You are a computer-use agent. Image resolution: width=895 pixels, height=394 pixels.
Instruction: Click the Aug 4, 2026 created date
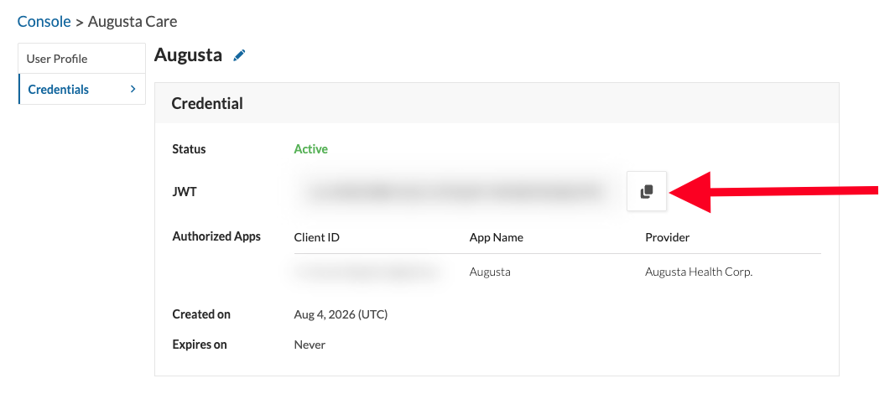(x=341, y=314)
